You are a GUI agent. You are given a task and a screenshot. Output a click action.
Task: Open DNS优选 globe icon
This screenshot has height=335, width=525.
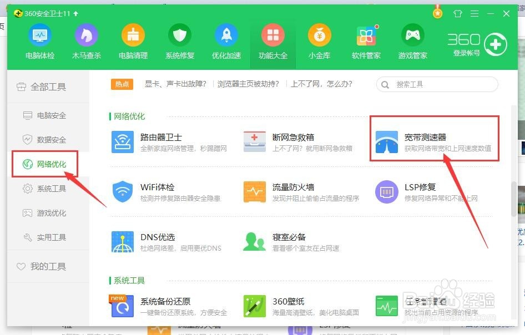(123, 242)
